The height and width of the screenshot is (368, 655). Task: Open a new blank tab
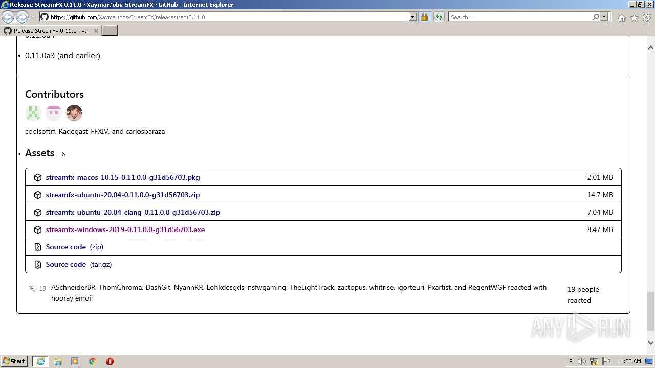tap(110, 31)
